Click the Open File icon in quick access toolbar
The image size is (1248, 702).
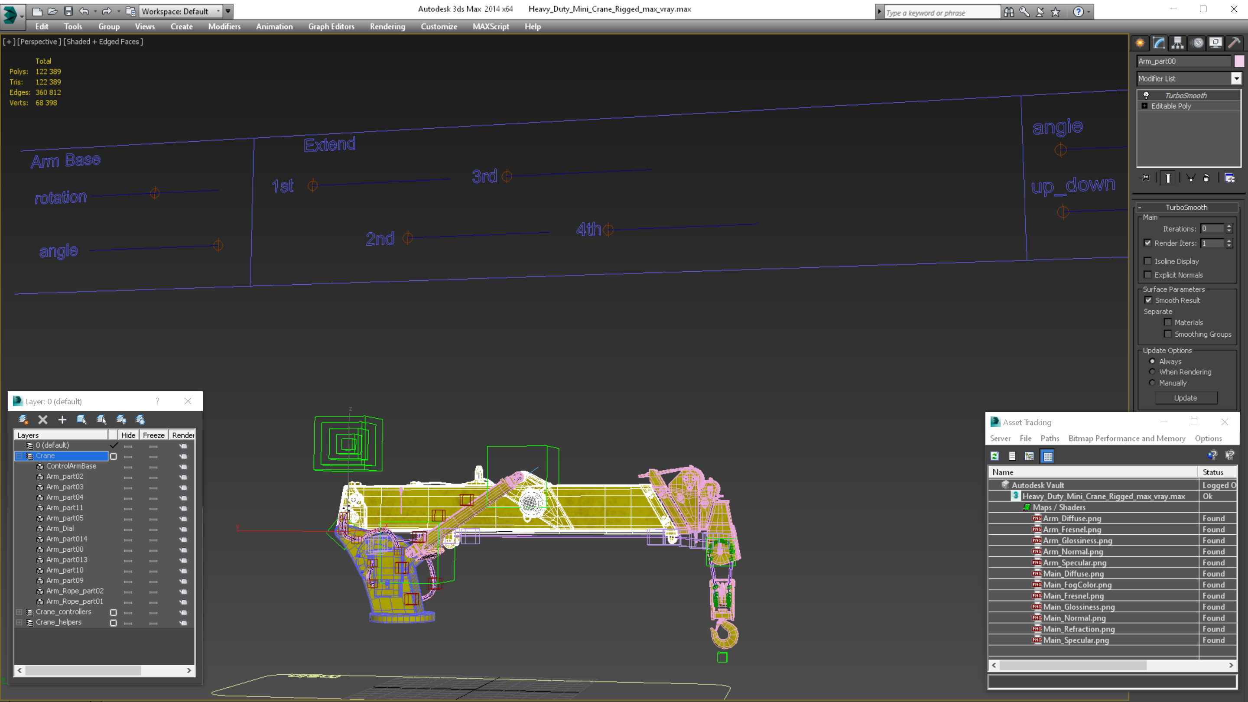pyautogui.click(x=53, y=11)
